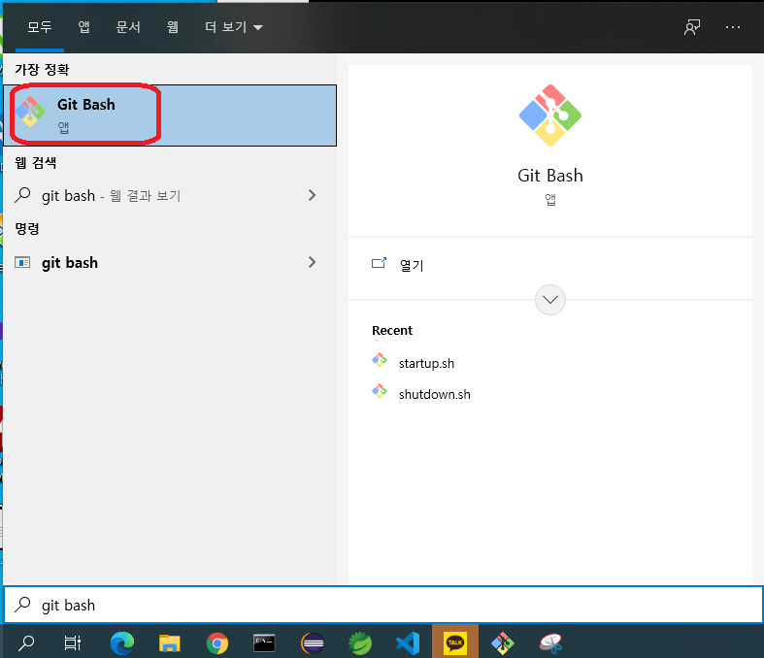Image resolution: width=764 pixels, height=658 pixels.
Task: Click the startup.sh file icon
Action: [x=380, y=360]
